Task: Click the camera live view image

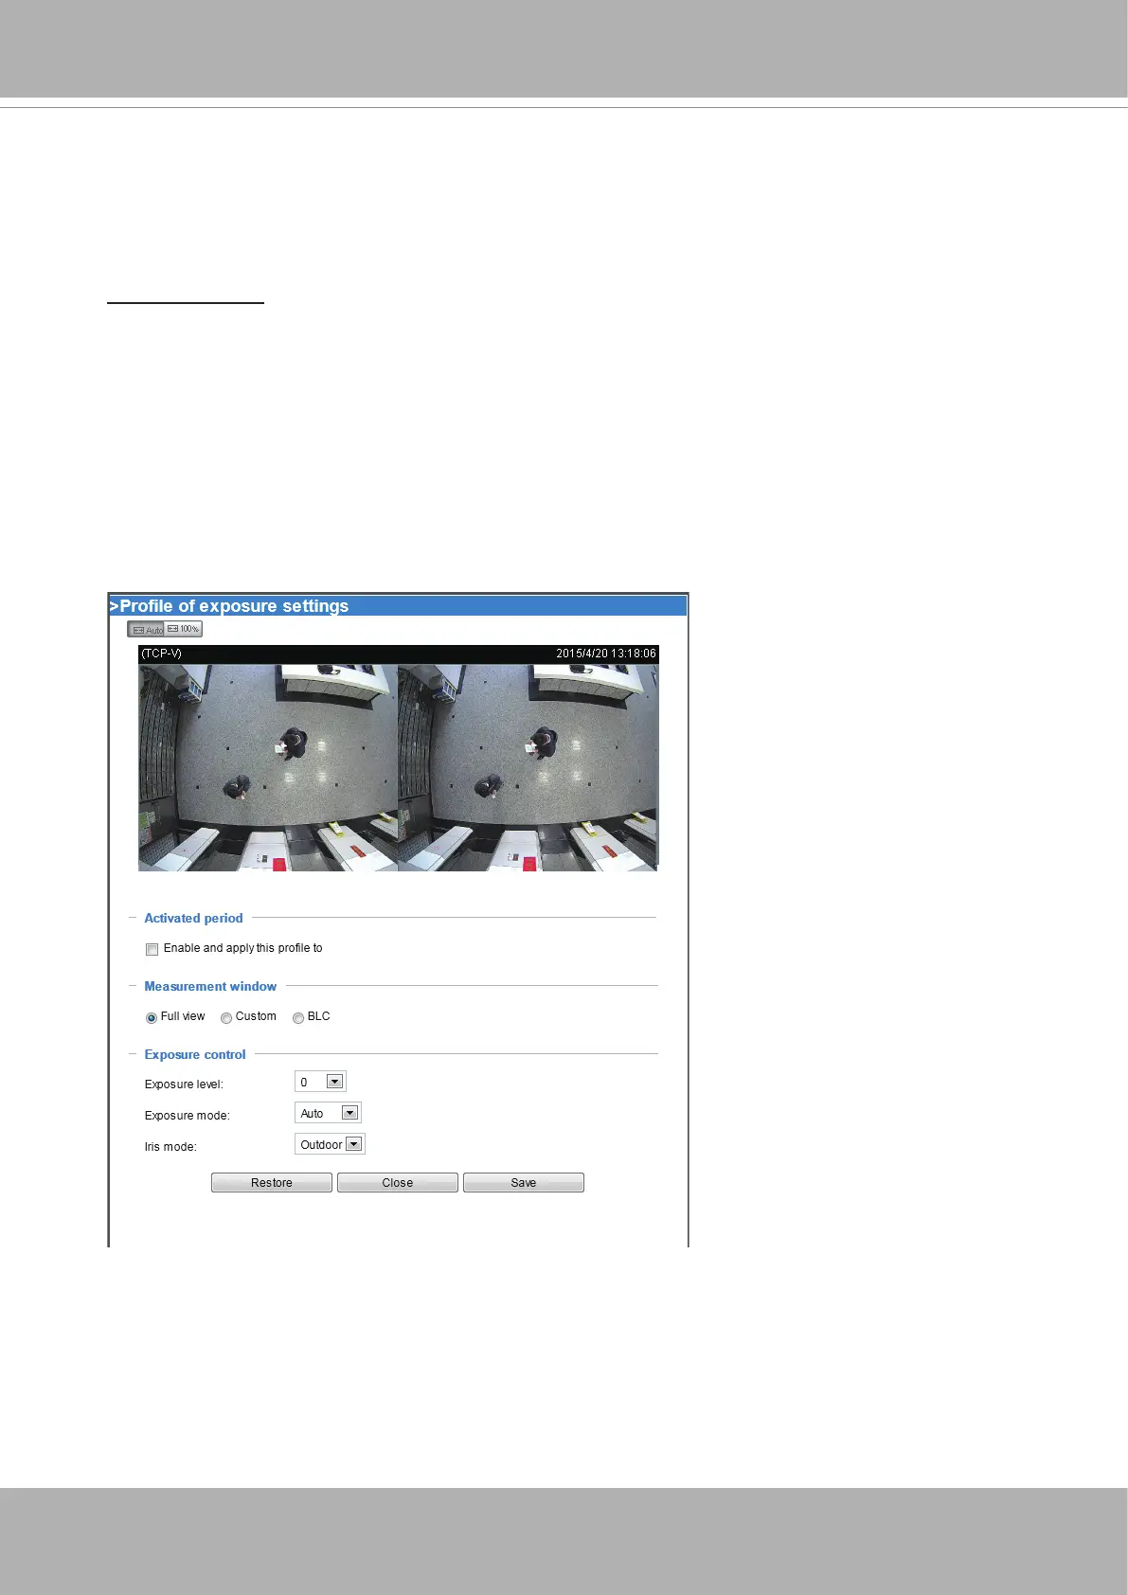Action: (x=398, y=767)
